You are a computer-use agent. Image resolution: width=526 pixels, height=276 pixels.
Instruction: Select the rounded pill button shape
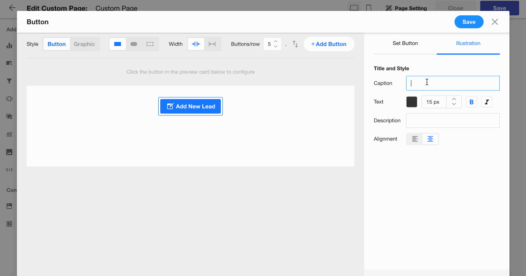[134, 44]
